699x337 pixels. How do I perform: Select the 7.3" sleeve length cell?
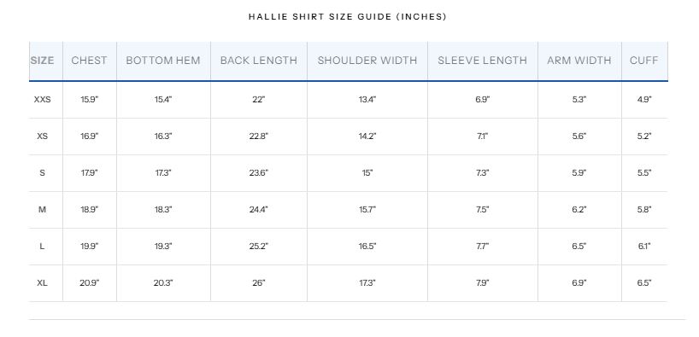pyautogui.click(x=482, y=172)
